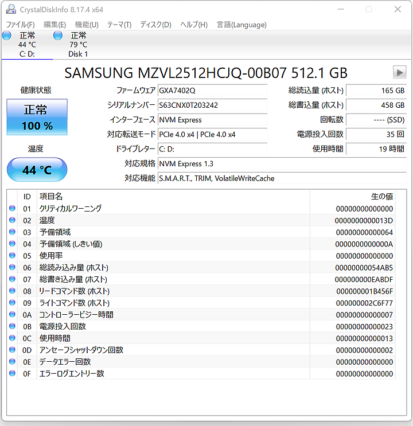The height and width of the screenshot is (426, 413).
Task: Click the status dot for row 0E データエラー回数
Action: click(x=12, y=362)
